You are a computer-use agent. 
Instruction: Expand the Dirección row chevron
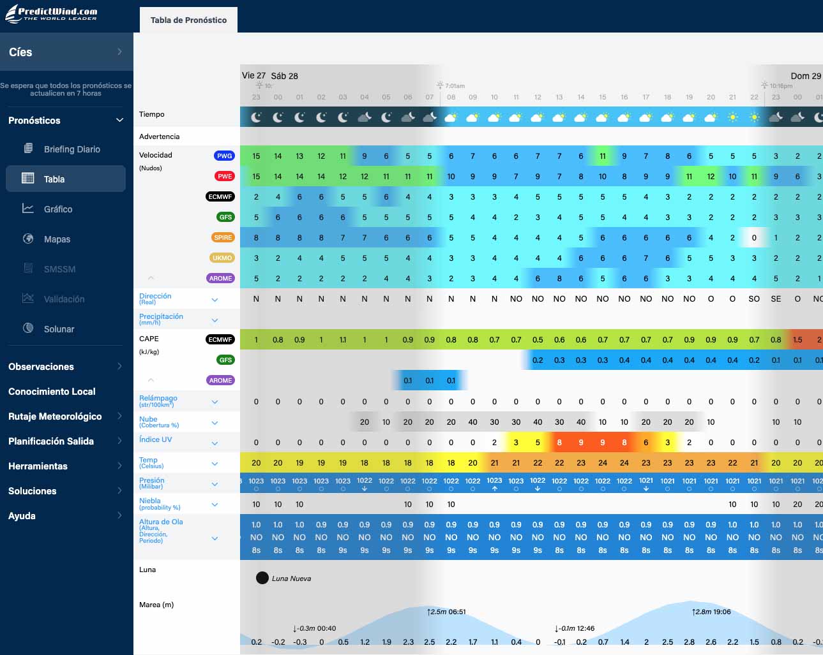(x=215, y=300)
